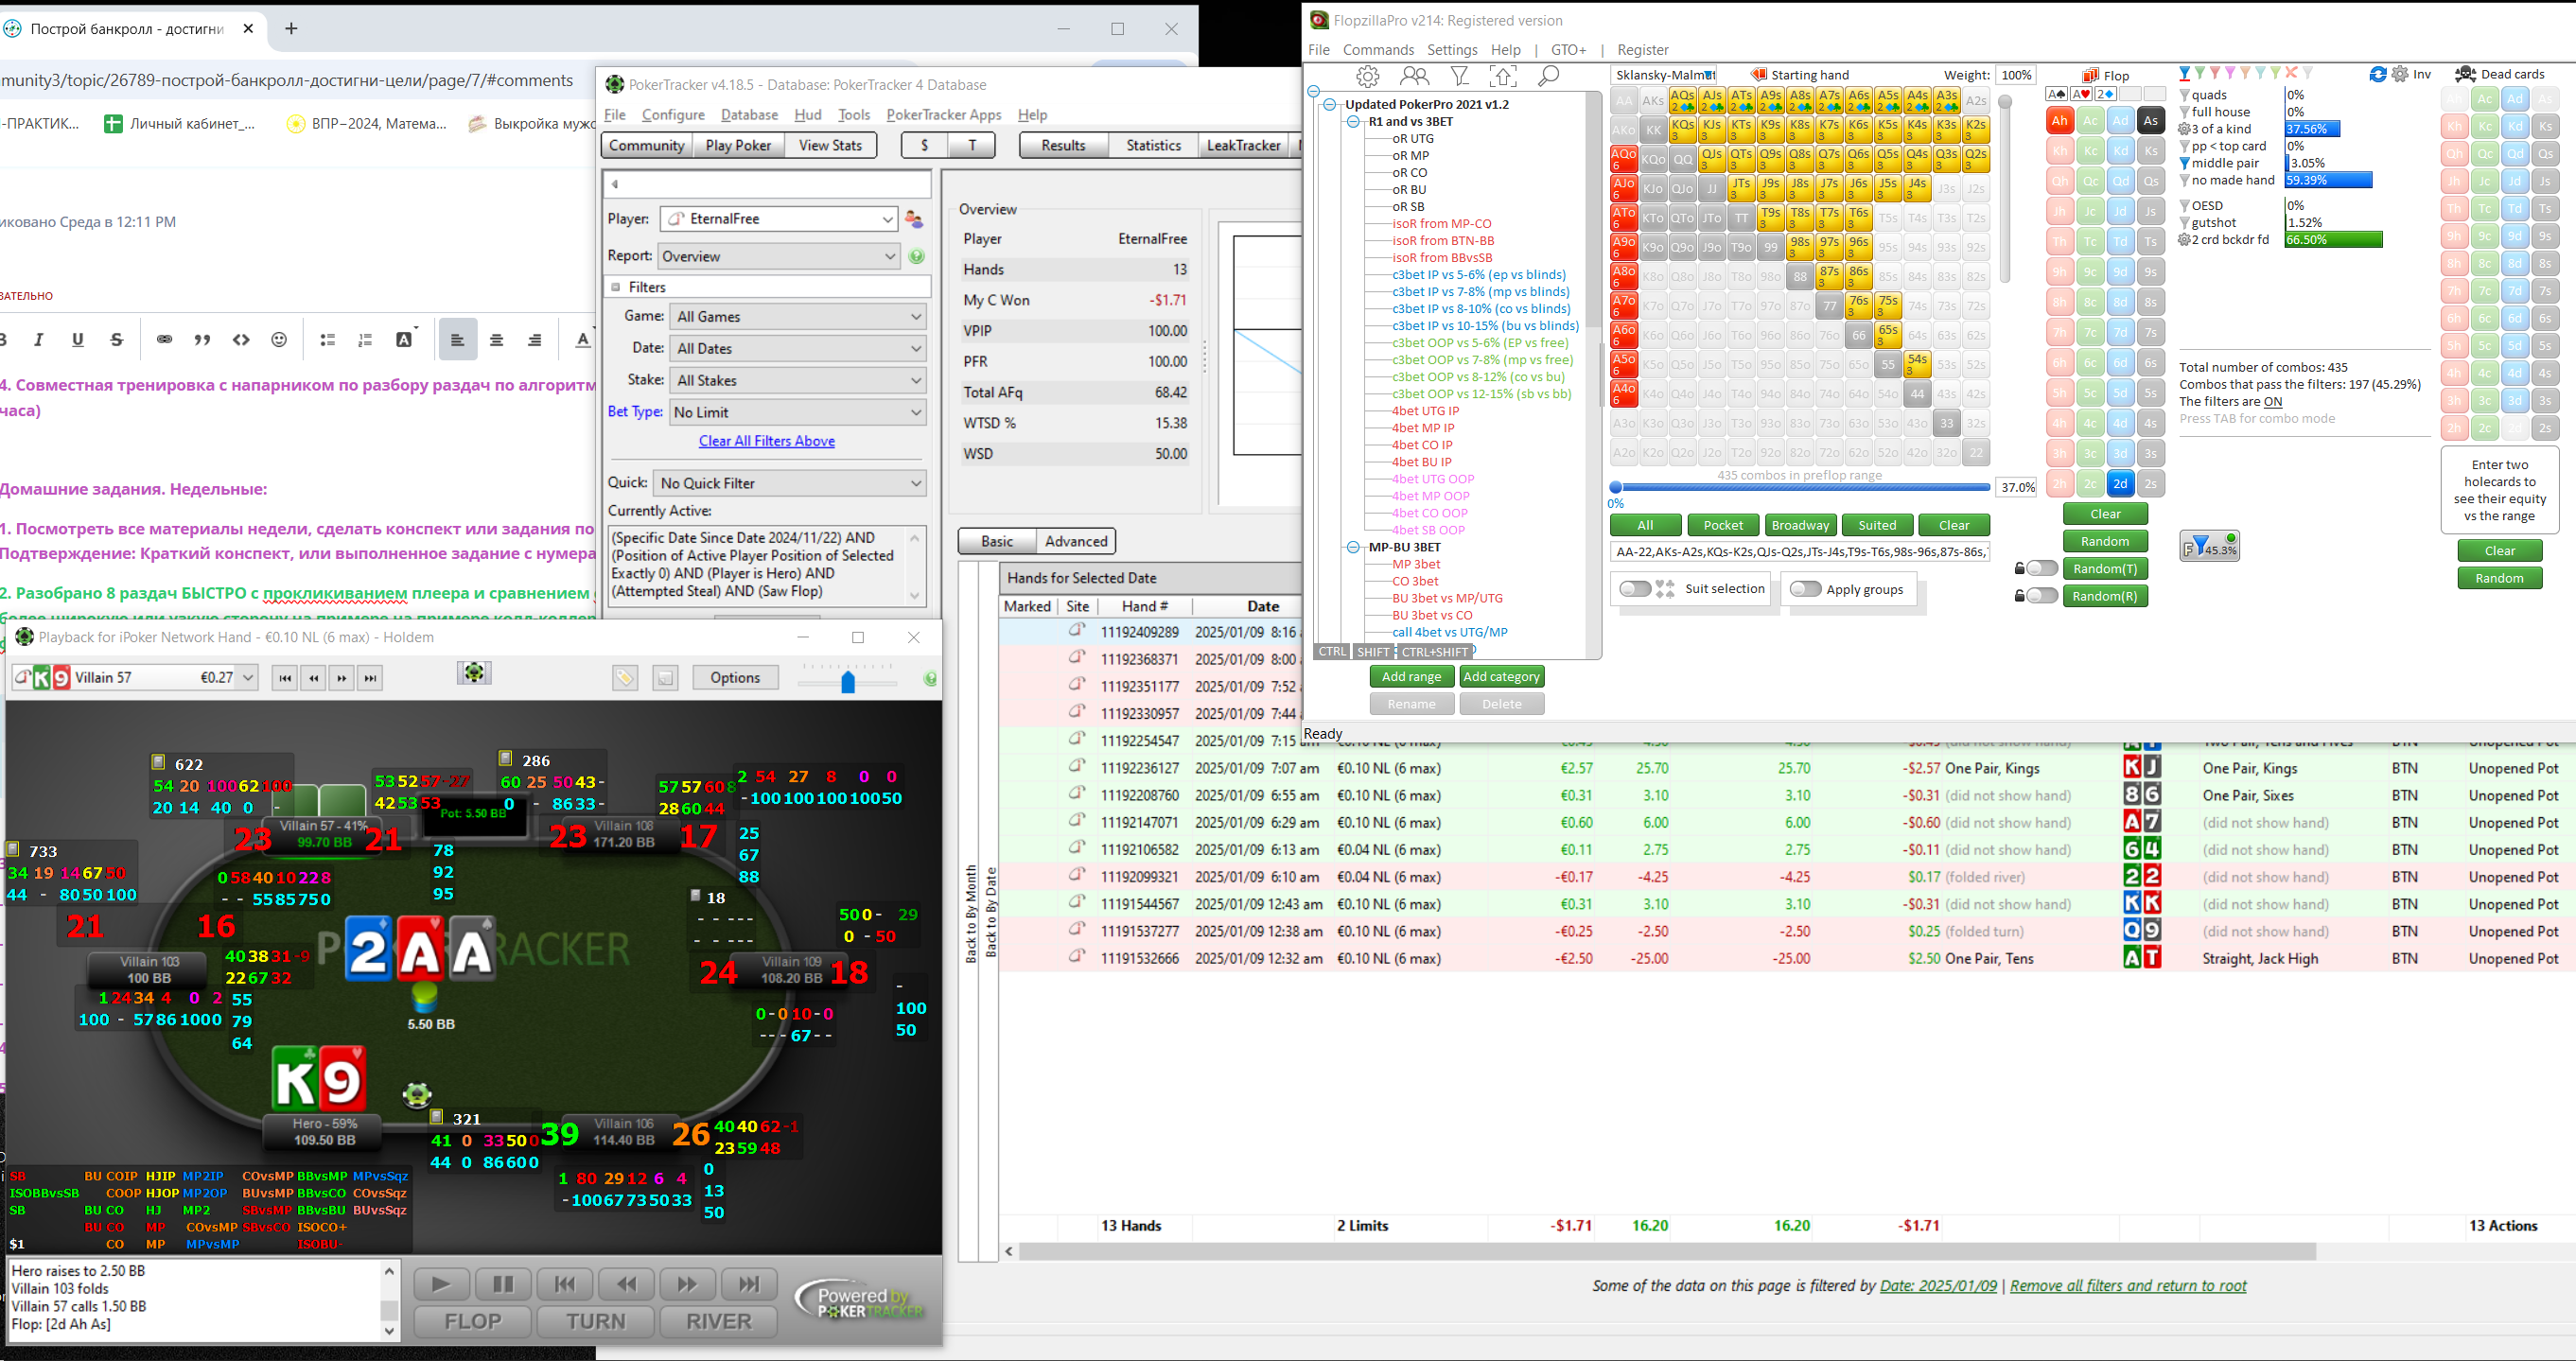Click the player select icon beside EternalFree

point(913,219)
